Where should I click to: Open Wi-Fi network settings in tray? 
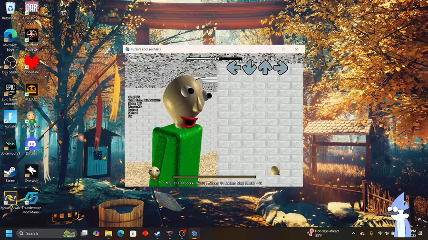[x=380, y=233]
